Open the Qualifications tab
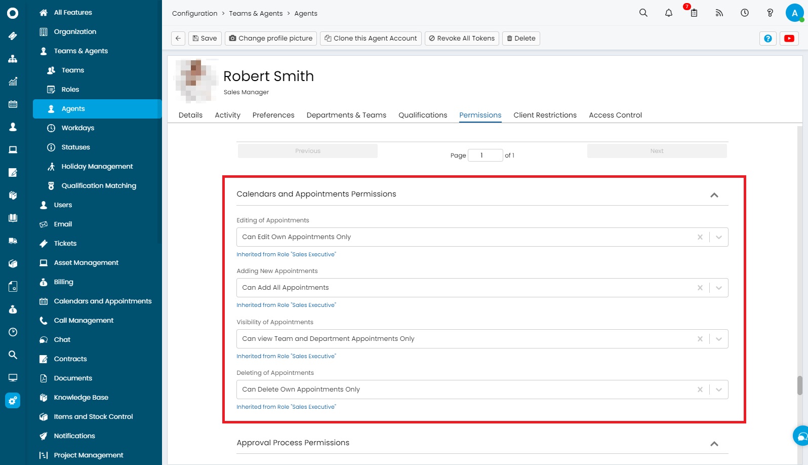This screenshot has height=465, width=808. (422, 115)
